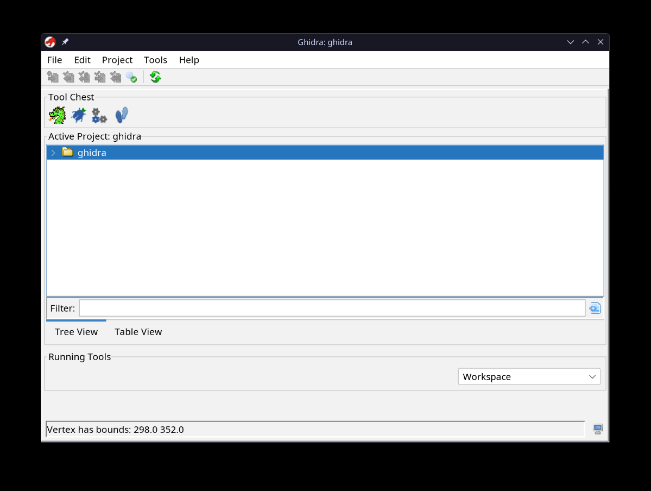This screenshot has width=651, height=491.
Task: Click the pin icon in the title bar
Action: point(65,42)
